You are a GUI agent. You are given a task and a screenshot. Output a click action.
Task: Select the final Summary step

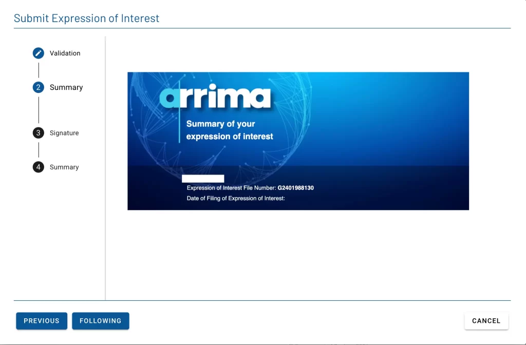(64, 167)
